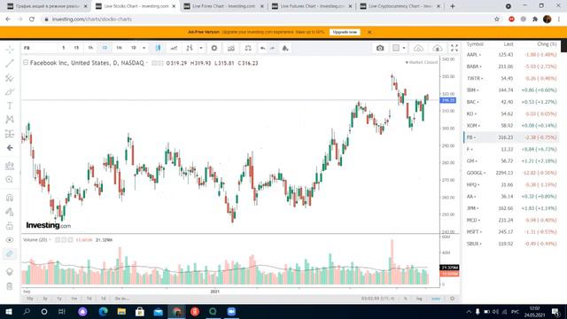Viewport: 567px width, 319px height.
Task: Toggle magnet mode in left sidebar
Action: pos(10,198)
